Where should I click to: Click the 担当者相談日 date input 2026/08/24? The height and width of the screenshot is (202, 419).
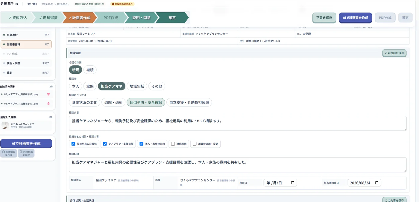pyautogui.click(x=364, y=183)
